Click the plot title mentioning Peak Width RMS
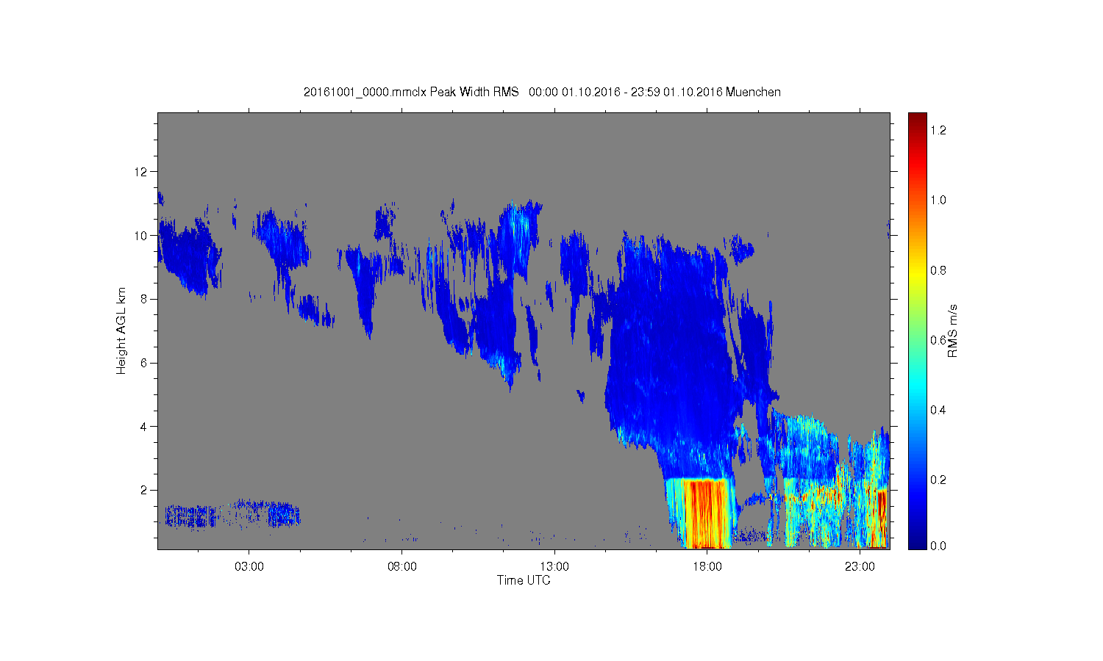The height and width of the screenshot is (661, 1103). point(542,93)
